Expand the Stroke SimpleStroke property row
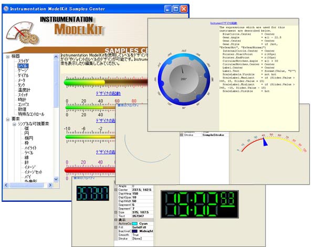Screen dimensions: 315x247 coord(182,135)
